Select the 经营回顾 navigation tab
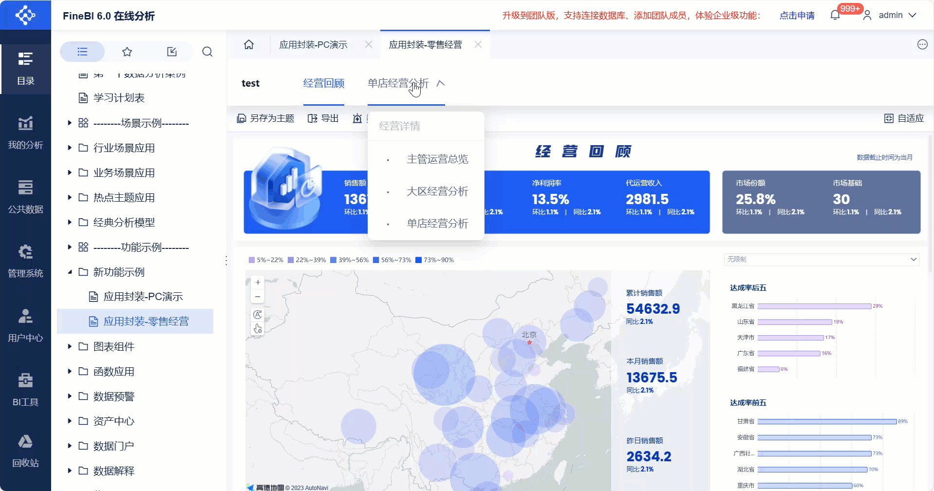 (324, 83)
